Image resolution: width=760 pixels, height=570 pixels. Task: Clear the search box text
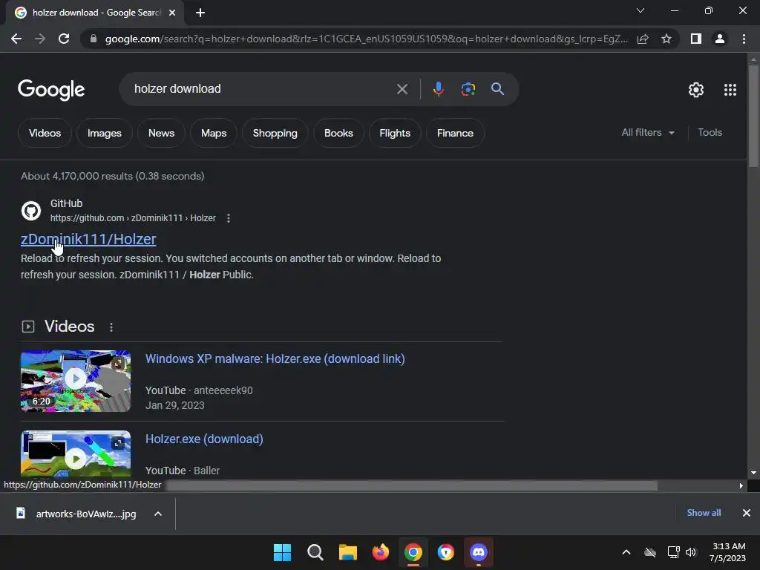tap(402, 89)
